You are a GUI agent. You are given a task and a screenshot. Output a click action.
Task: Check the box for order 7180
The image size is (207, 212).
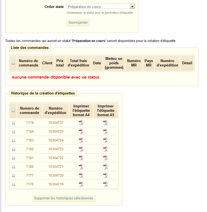pyautogui.click(x=13, y=167)
